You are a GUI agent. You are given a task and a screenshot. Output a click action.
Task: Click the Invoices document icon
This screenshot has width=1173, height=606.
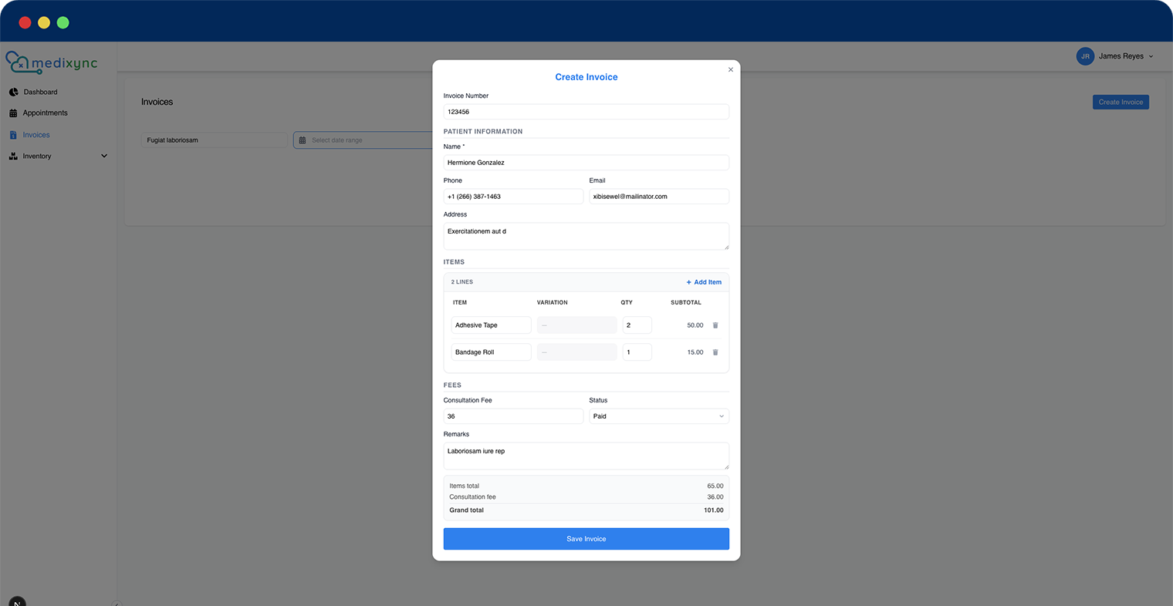point(13,135)
